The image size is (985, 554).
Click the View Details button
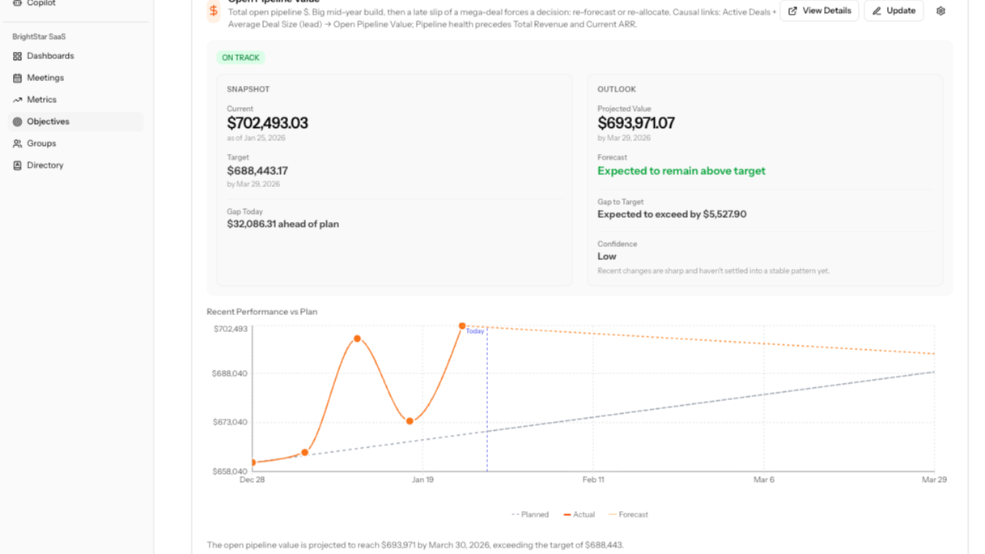click(x=819, y=11)
